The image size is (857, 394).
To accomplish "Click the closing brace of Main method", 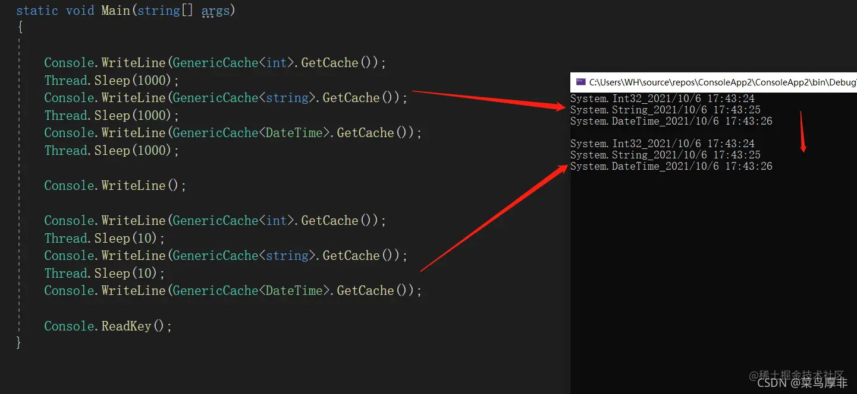I will (x=18, y=342).
